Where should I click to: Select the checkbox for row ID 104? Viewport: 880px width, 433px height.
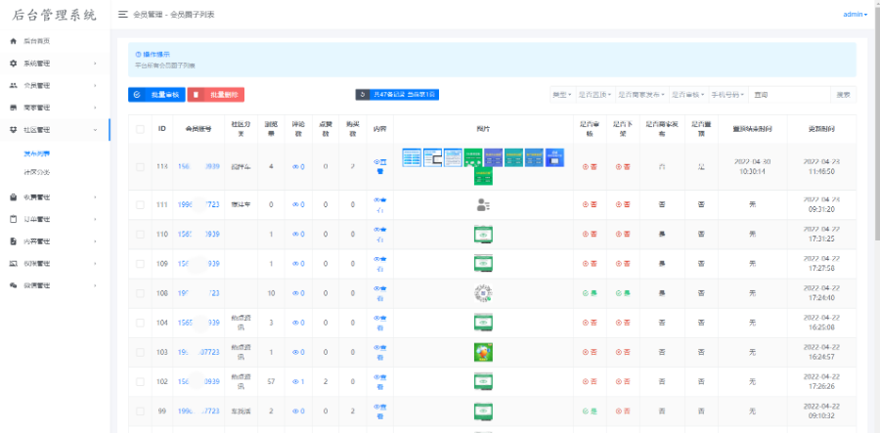(x=141, y=322)
